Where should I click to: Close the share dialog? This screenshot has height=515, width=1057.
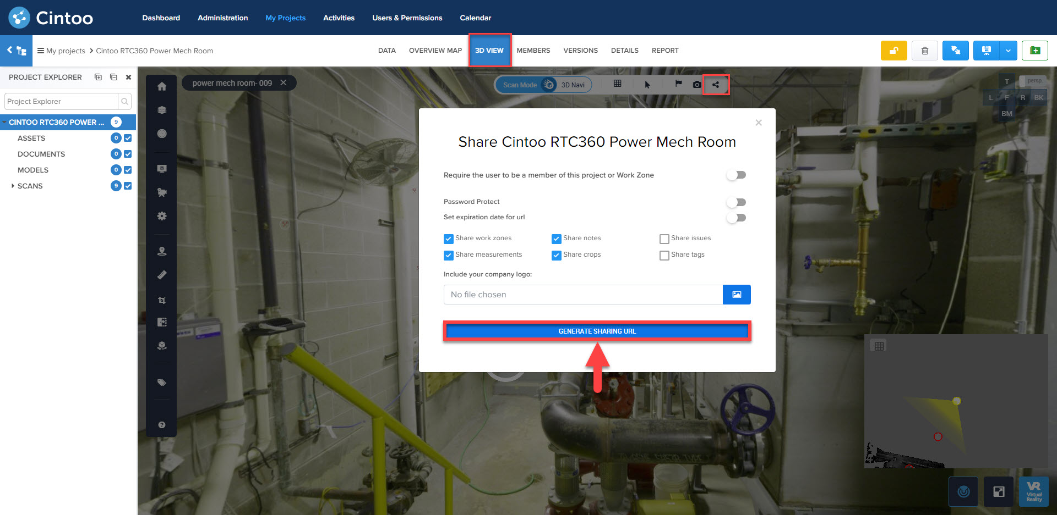pos(759,123)
